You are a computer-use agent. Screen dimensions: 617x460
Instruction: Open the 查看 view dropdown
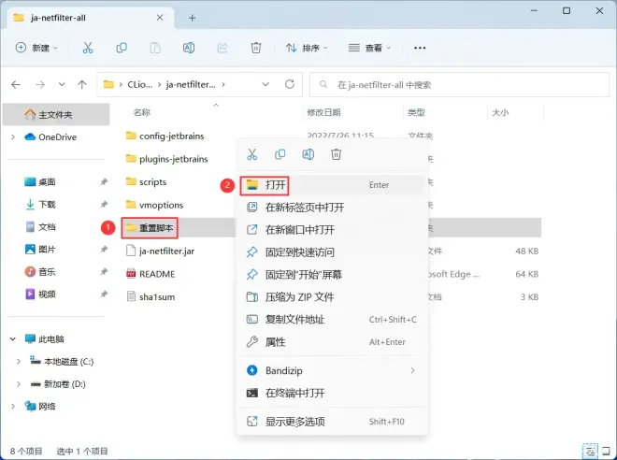click(369, 48)
